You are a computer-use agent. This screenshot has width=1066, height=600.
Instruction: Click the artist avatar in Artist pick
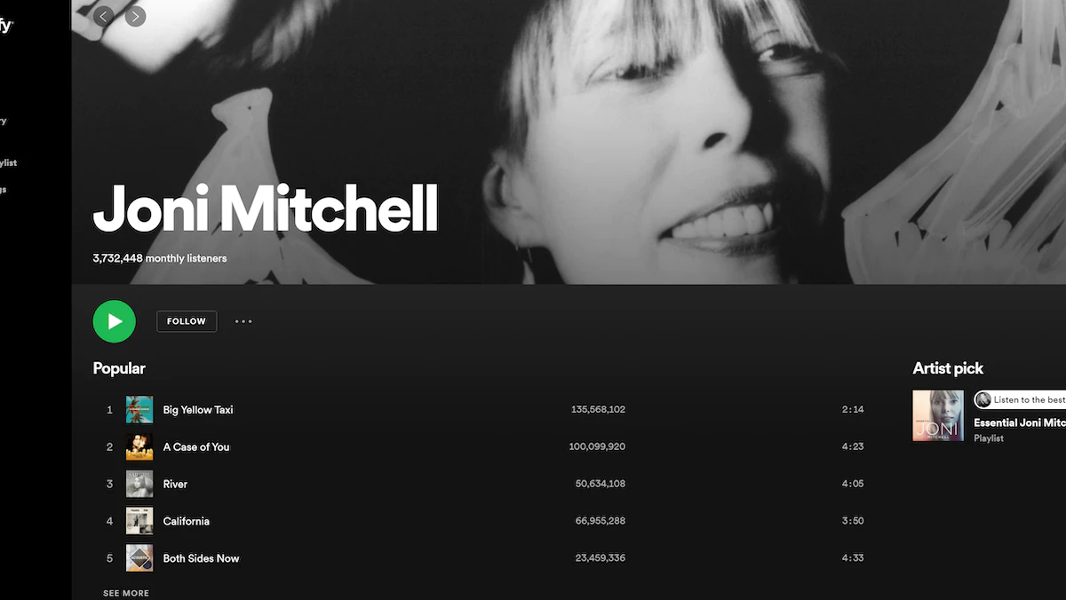point(982,399)
